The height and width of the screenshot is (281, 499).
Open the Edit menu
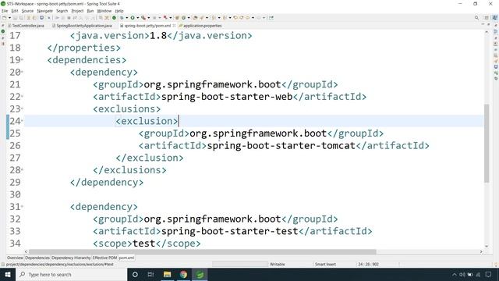[15, 11]
